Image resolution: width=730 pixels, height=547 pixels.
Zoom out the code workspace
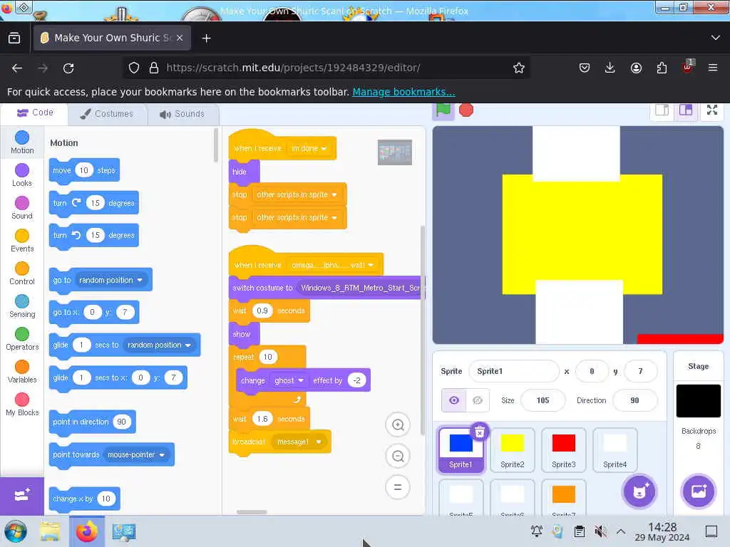tap(398, 456)
